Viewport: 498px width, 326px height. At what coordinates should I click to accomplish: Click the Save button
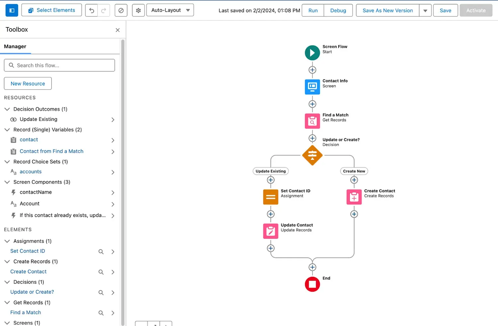click(x=446, y=11)
